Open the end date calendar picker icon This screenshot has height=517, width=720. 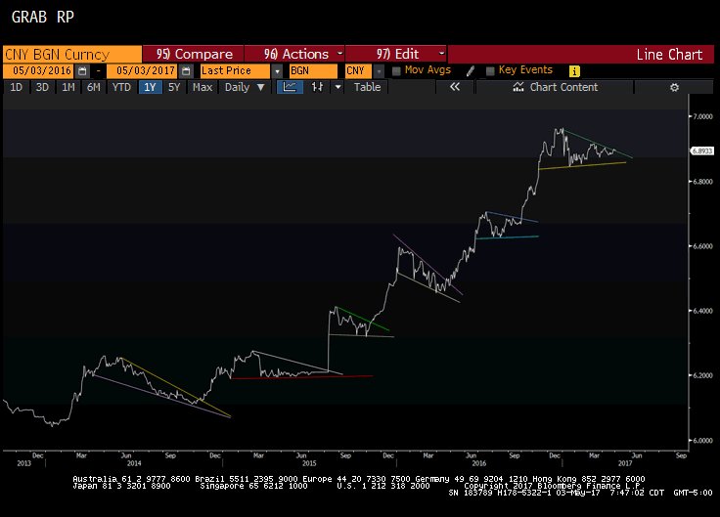point(186,71)
